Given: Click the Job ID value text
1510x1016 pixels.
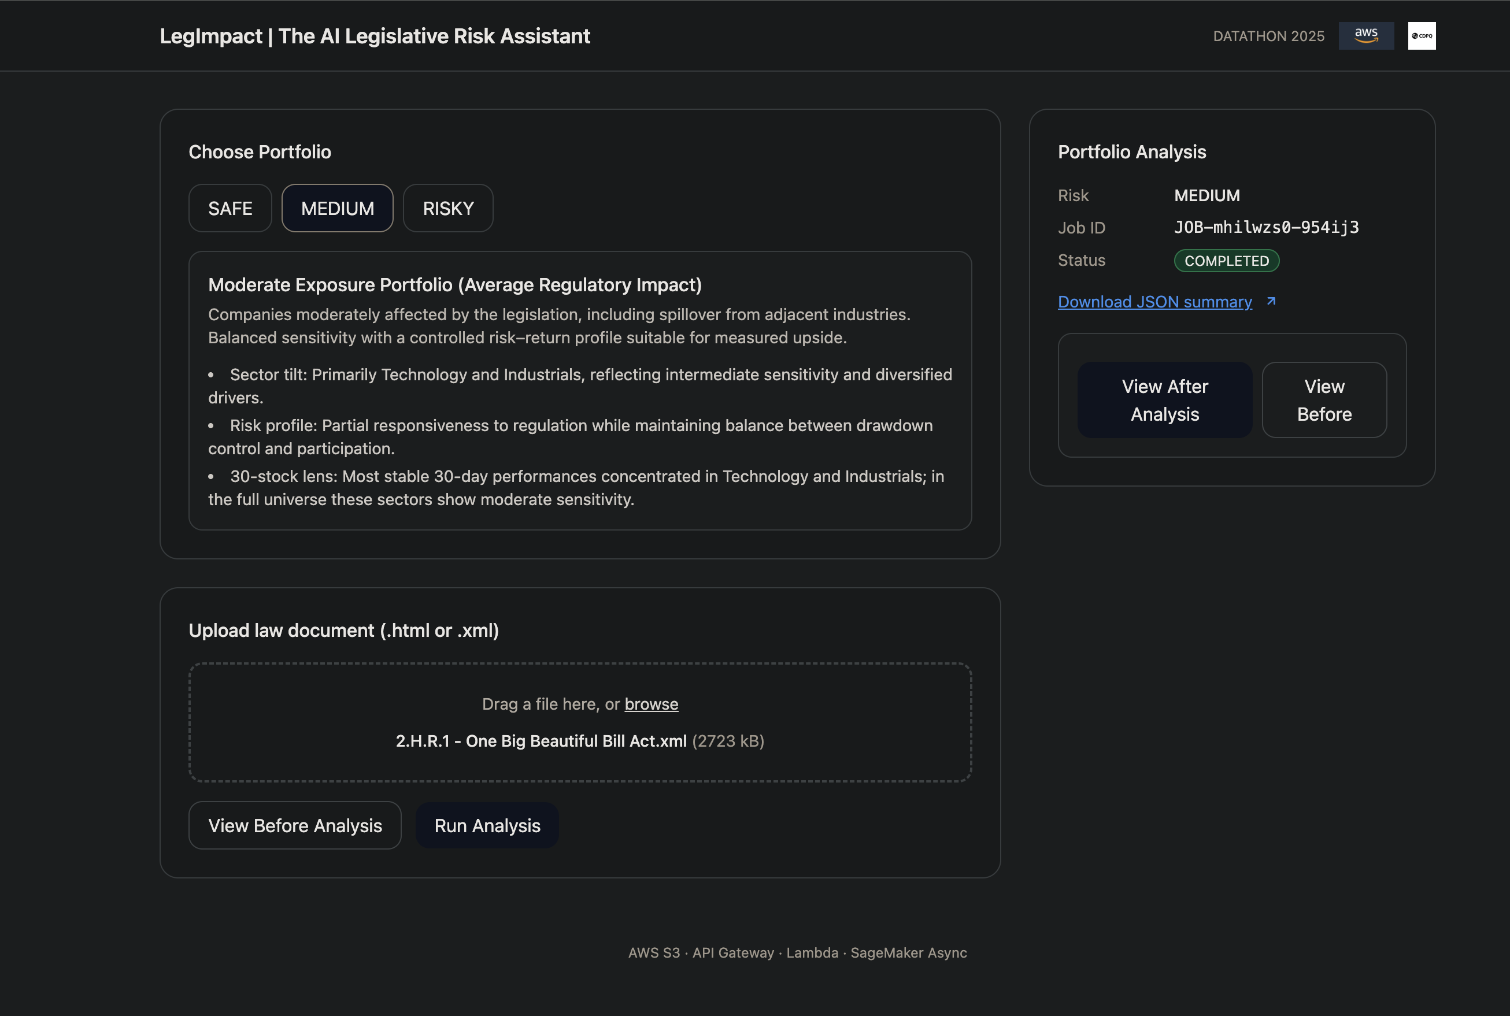Looking at the screenshot, I should point(1265,228).
